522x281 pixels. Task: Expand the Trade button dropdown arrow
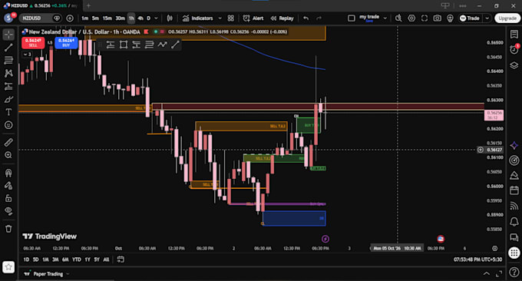click(487, 18)
